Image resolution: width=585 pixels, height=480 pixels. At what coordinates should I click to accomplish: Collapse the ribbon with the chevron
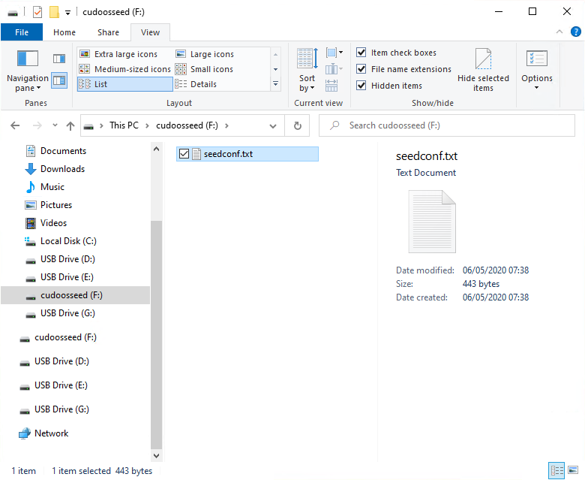[x=559, y=32]
